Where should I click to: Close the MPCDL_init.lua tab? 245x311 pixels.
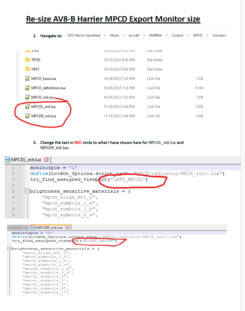46,160
